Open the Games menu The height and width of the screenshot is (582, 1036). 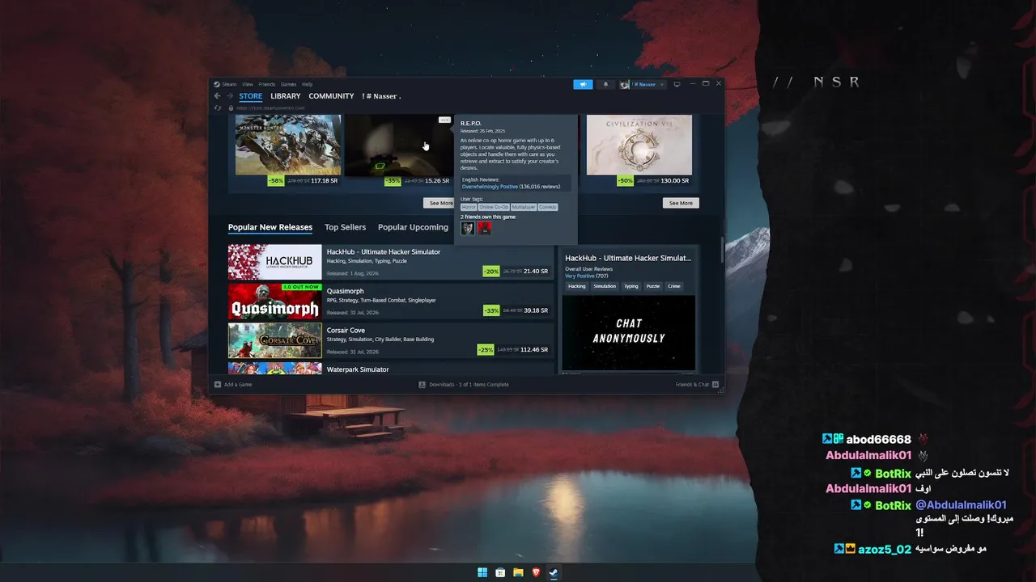[x=289, y=84]
